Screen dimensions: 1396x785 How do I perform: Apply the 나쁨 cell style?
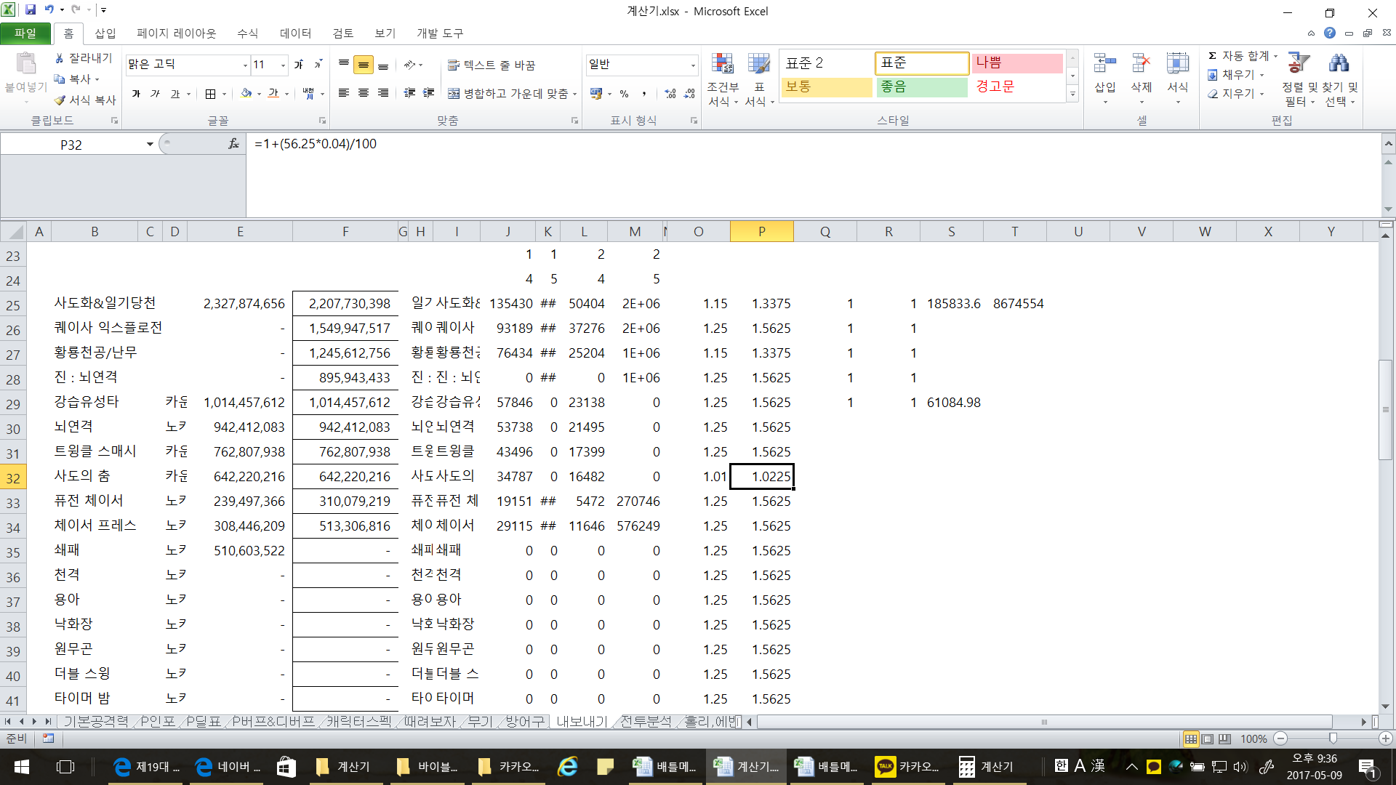1016,63
